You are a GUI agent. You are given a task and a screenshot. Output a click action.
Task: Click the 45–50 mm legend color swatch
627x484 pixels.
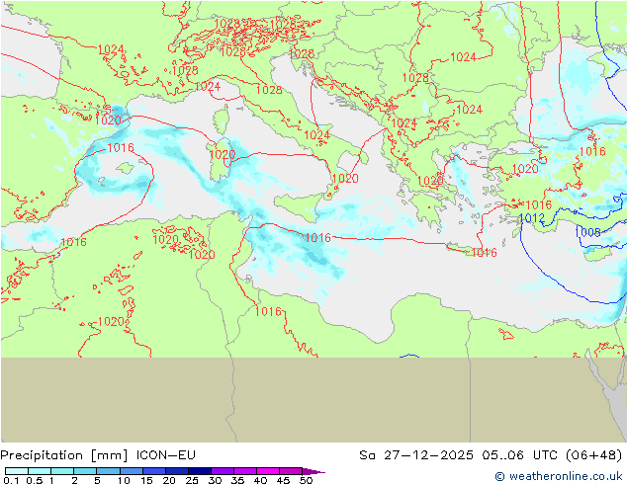tap(291, 471)
